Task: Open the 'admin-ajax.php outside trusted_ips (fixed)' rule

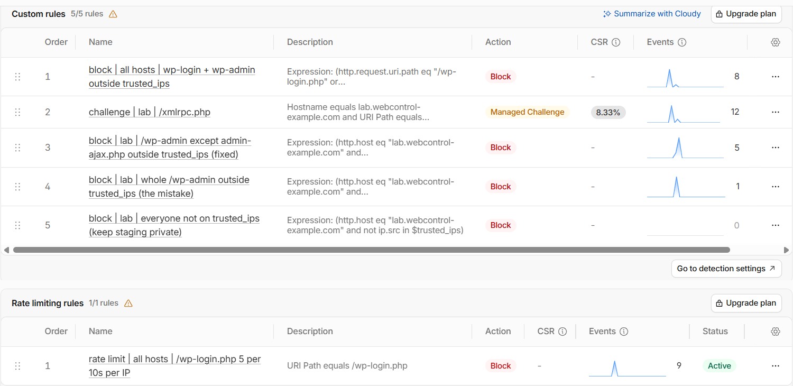Action: pos(170,148)
